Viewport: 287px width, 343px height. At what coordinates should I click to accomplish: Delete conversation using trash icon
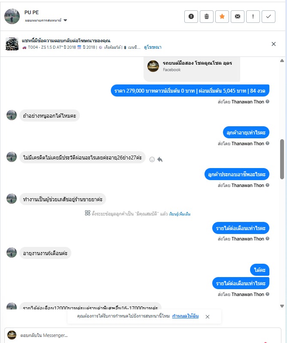[x=207, y=16]
